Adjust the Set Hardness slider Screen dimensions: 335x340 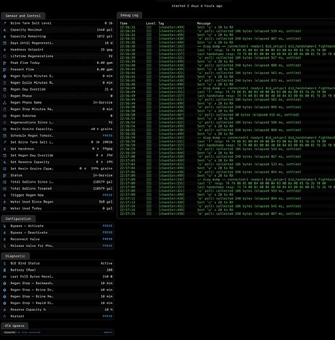click(x=98, y=149)
